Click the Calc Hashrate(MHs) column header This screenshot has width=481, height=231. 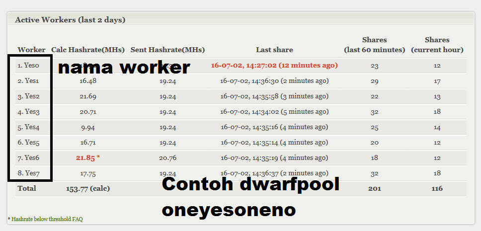tap(88, 50)
